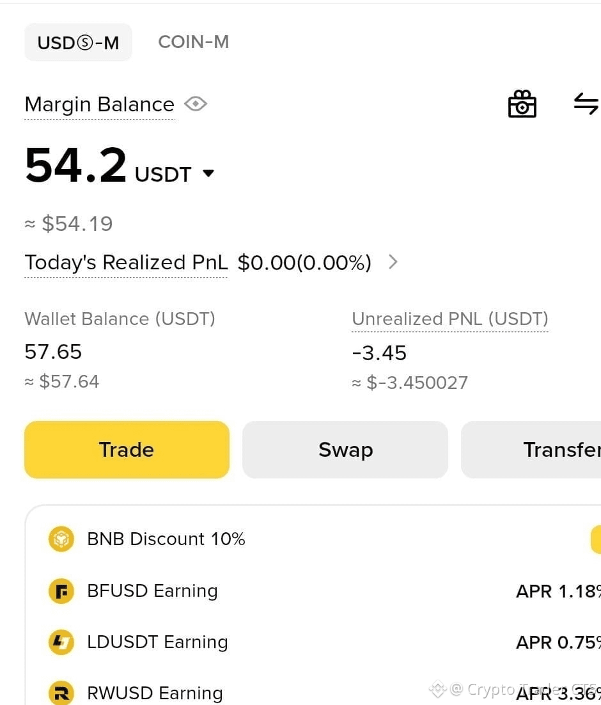Select the BFUSD Earning row text
The height and width of the screenshot is (705, 601).
152,590
